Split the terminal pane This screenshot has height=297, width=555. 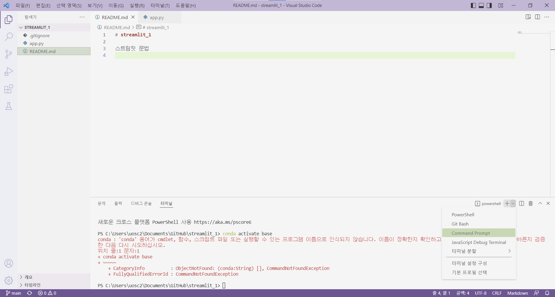tap(521, 204)
